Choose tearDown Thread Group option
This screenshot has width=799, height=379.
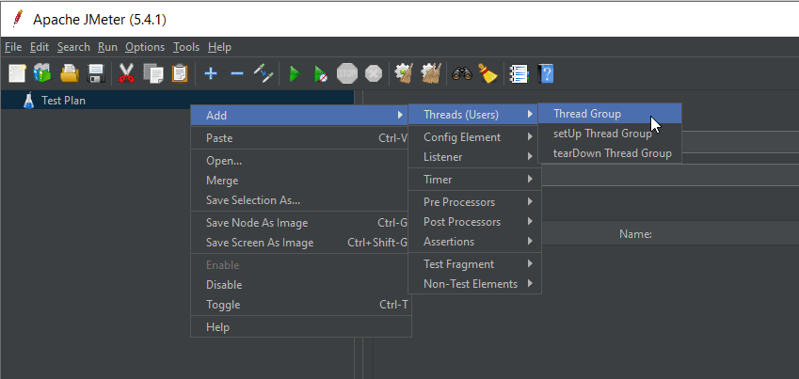610,153
